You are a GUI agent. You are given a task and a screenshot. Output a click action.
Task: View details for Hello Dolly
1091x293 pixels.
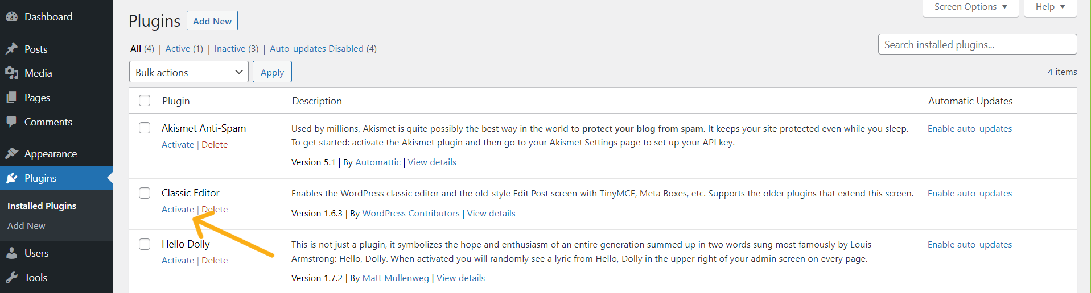pos(460,278)
